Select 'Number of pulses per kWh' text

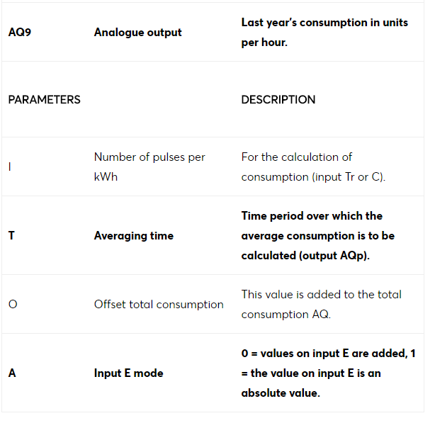click(x=149, y=167)
